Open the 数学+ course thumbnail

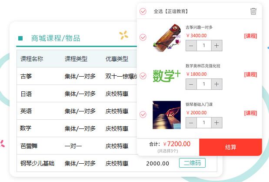pyautogui.click(x=166, y=76)
